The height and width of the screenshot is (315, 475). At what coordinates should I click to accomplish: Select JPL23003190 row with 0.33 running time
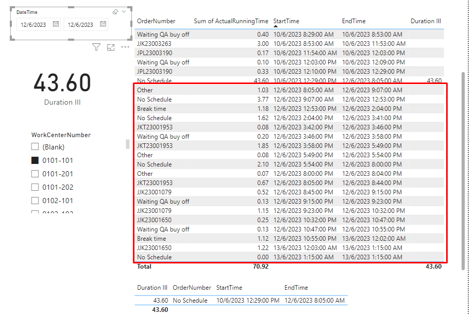[x=290, y=72]
